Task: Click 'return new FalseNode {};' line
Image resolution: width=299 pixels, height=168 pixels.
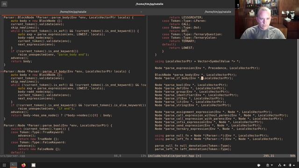Action: click(39, 149)
